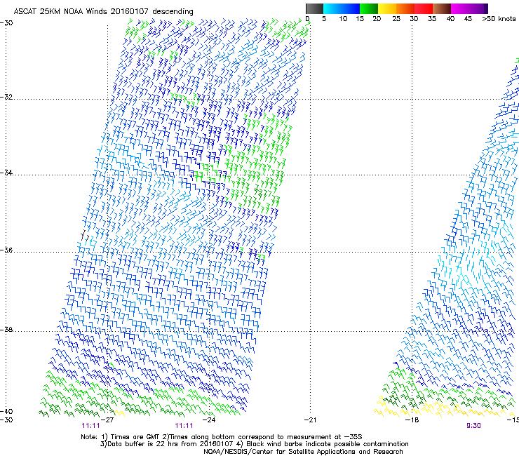Select the brown 35-40 knots color band
The height and width of the screenshot is (456, 519).
(442, 8)
